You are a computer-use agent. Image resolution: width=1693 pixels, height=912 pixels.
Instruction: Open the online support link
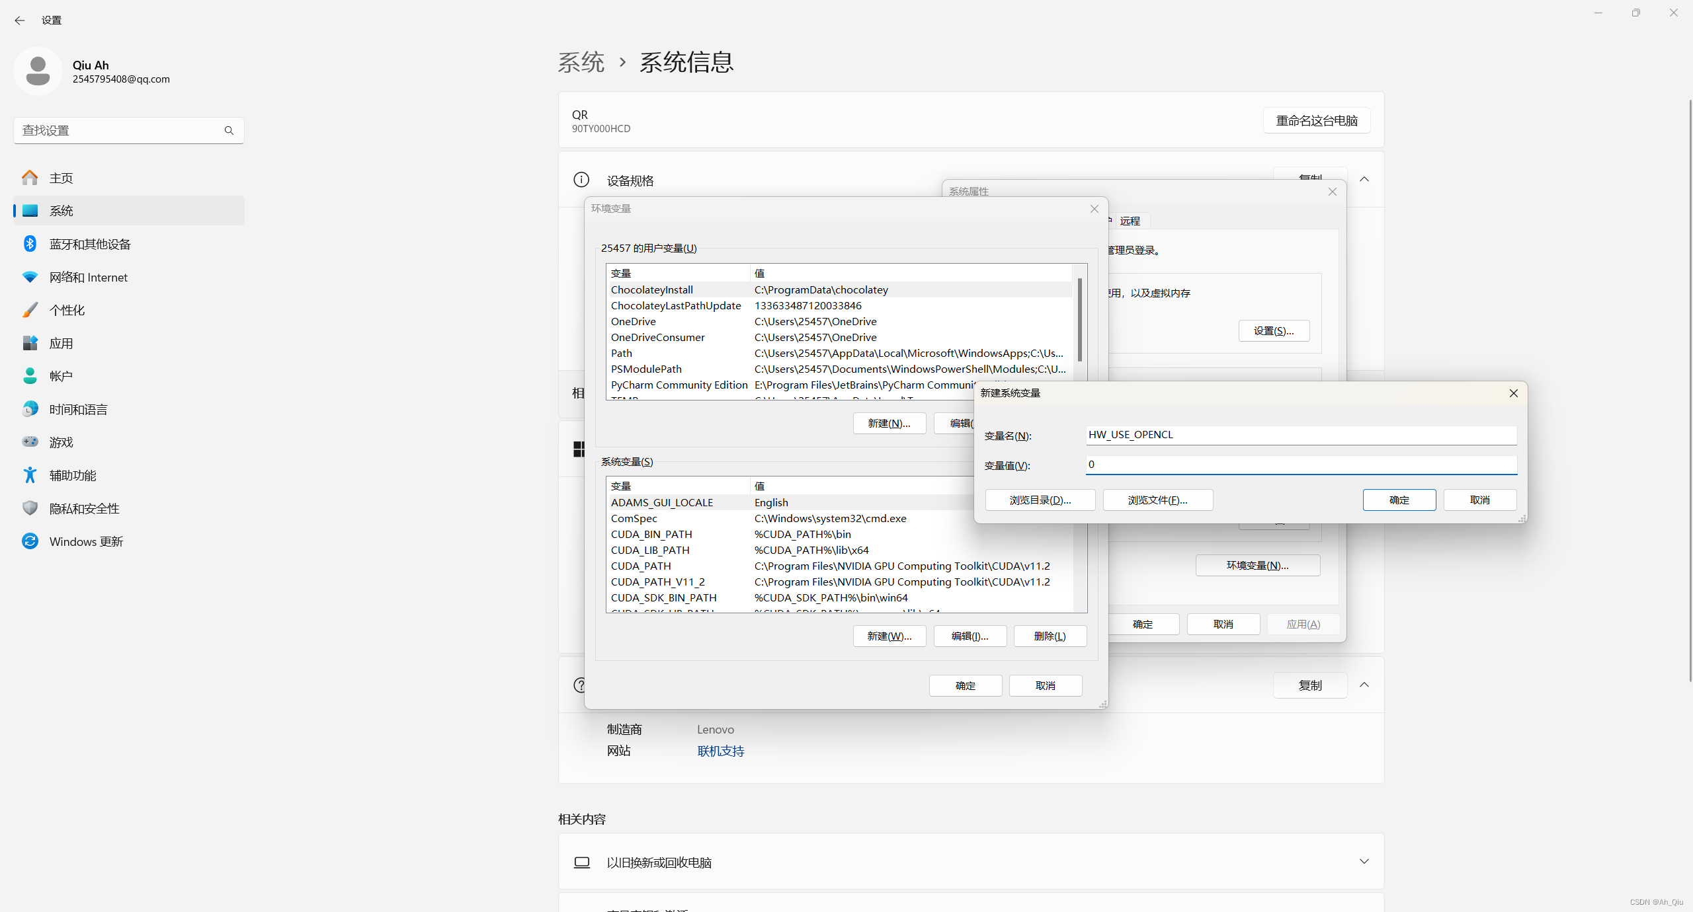pos(720,751)
